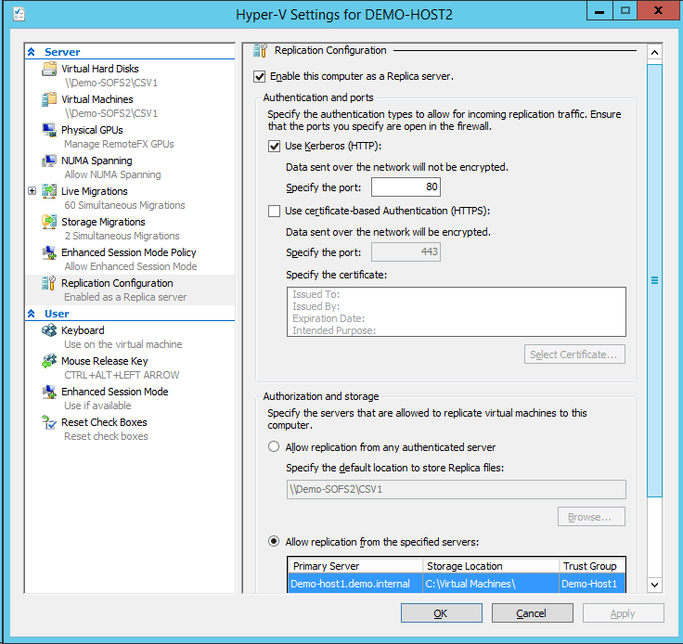The height and width of the screenshot is (644, 683).
Task: Click the Trust Group column header
Action: pyautogui.click(x=592, y=566)
